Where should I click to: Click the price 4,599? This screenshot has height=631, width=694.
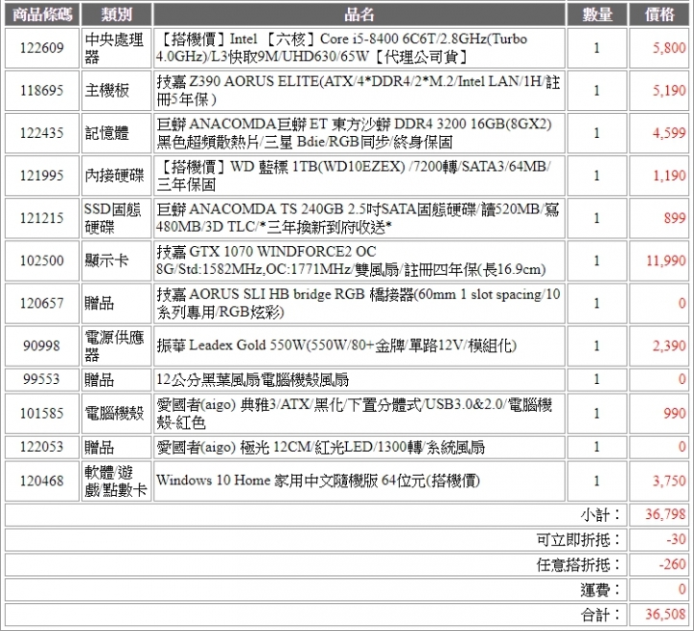(669, 133)
